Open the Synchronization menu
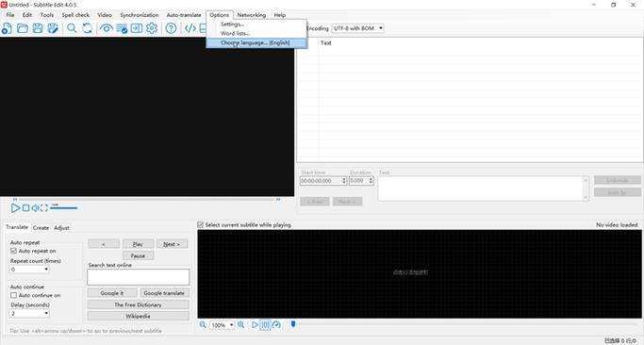644x345 pixels. coord(140,15)
